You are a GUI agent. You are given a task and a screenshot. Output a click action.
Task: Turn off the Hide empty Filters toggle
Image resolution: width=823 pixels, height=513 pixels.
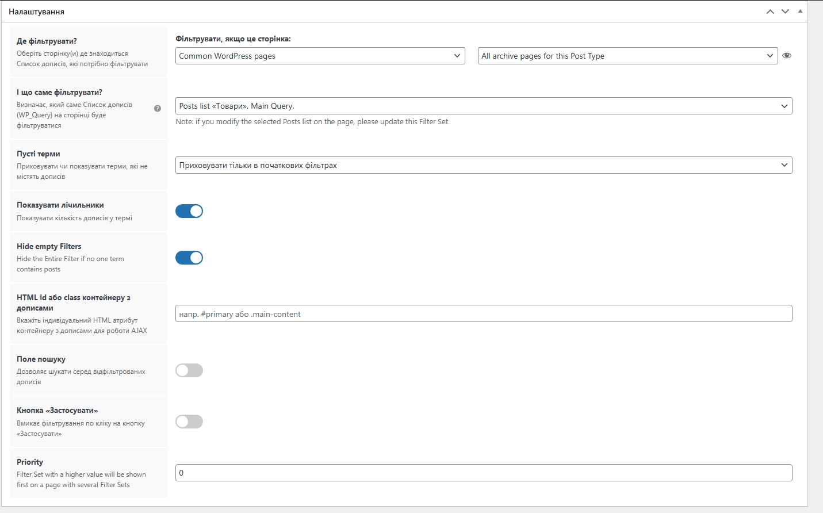(x=189, y=258)
